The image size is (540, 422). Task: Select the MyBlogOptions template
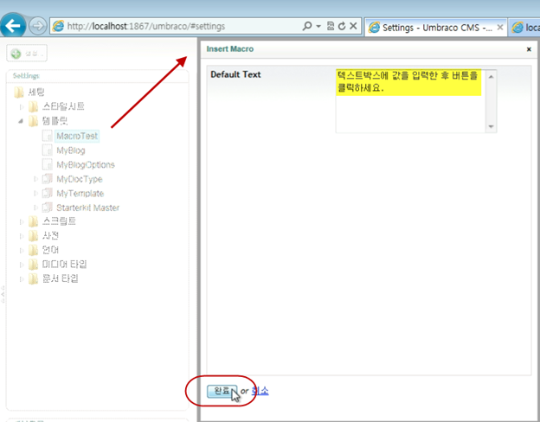coord(86,165)
